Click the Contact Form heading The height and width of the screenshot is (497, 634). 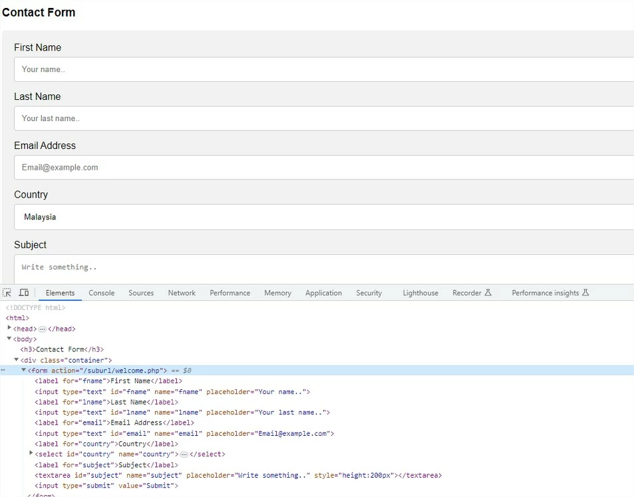coord(39,12)
